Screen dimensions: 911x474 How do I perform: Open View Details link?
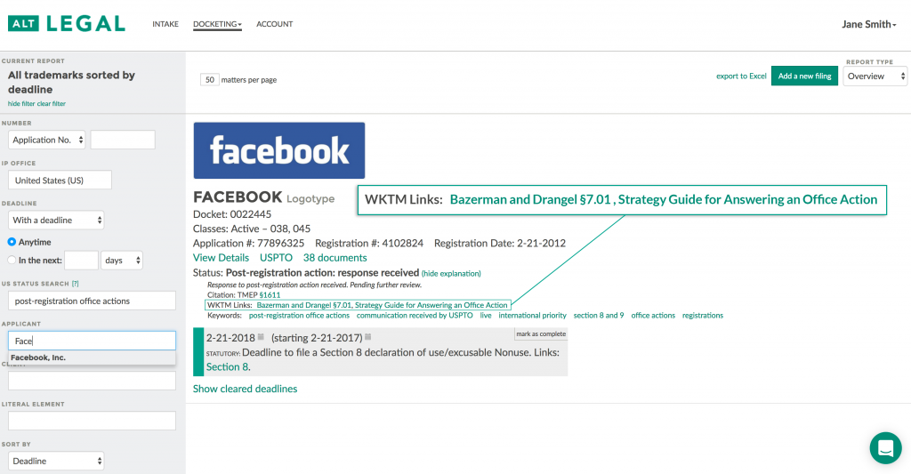point(221,258)
